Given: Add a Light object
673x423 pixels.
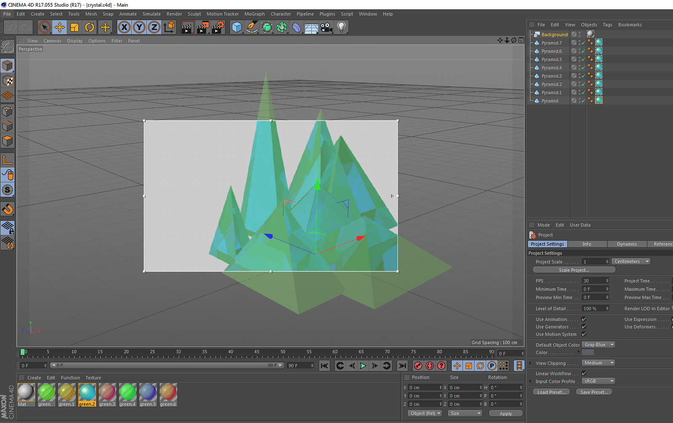Looking at the screenshot, I should point(342,27).
